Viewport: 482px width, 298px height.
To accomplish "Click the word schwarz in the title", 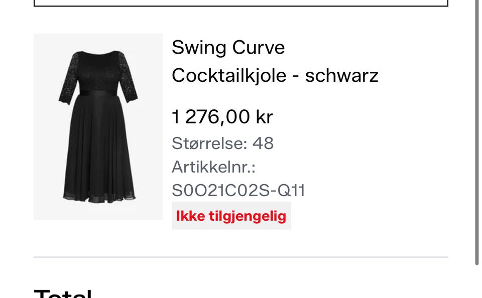I will tap(341, 76).
